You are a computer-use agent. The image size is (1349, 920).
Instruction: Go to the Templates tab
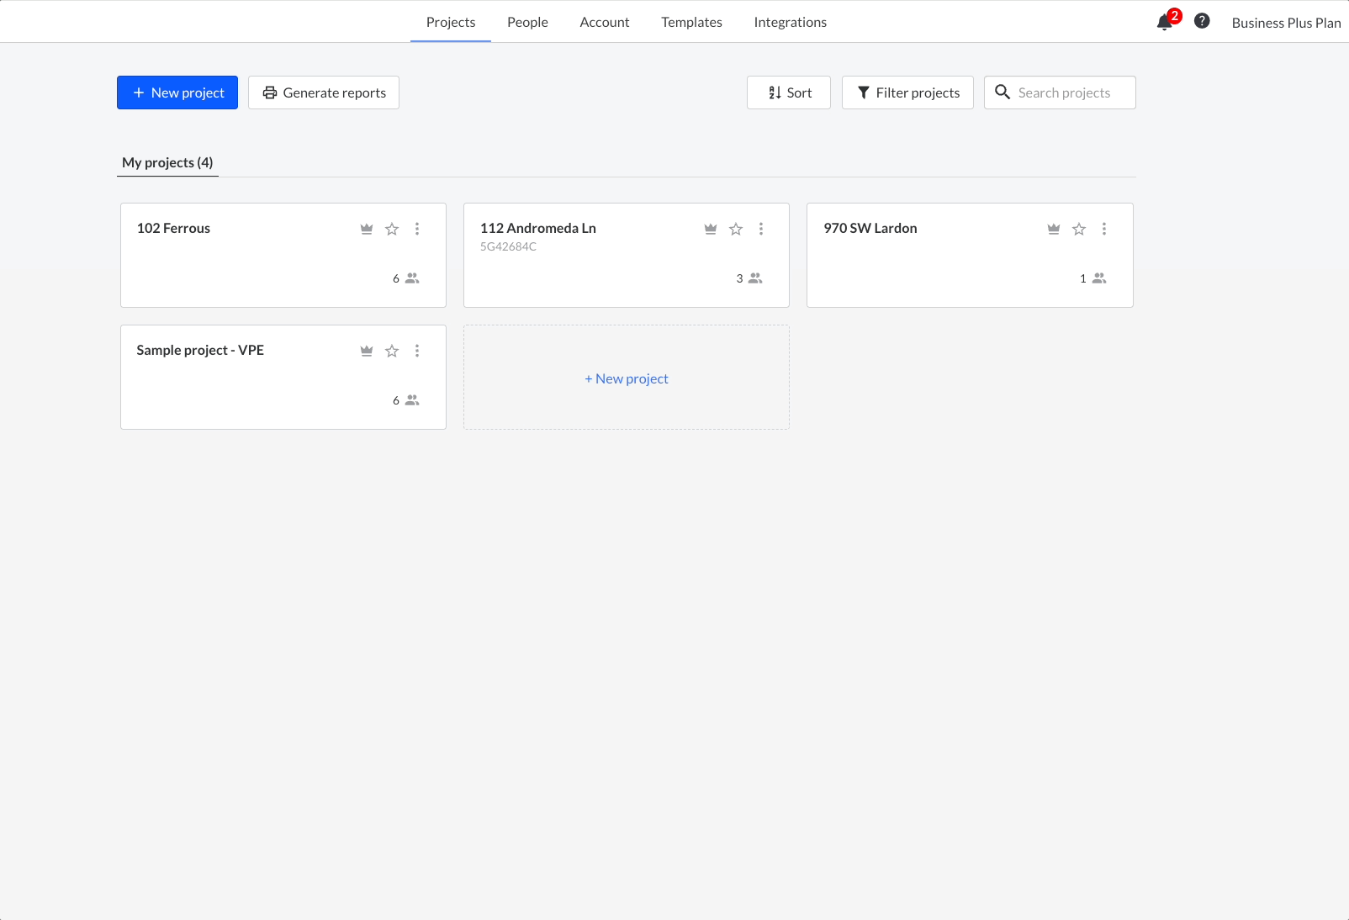pyautogui.click(x=691, y=22)
